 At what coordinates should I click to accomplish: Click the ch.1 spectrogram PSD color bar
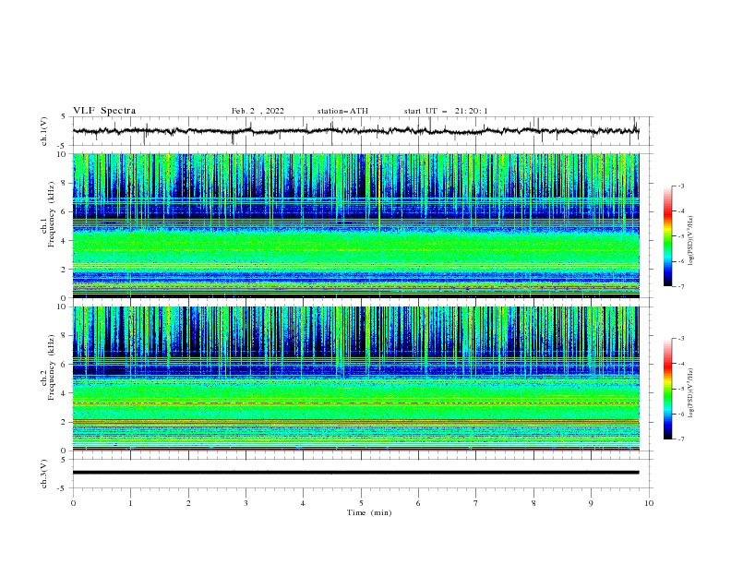668,236
